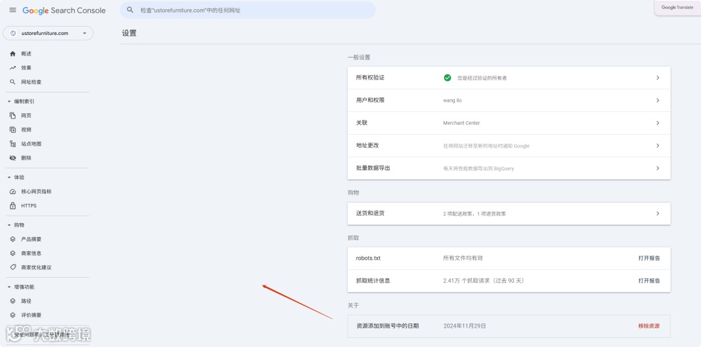Click the 送货和退货 label

click(370, 213)
